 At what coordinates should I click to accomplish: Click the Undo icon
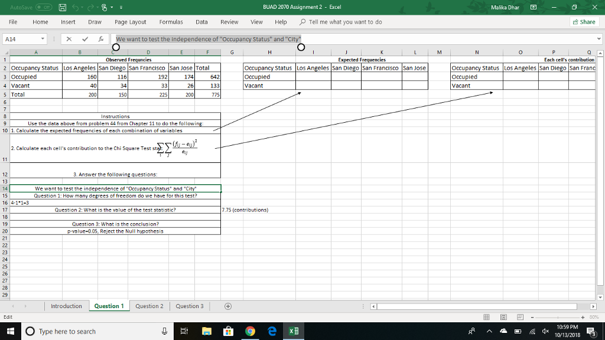(76, 8)
